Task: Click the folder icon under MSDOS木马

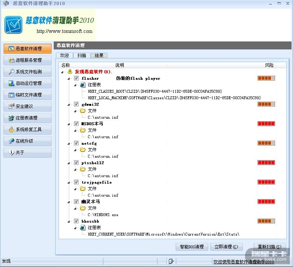Action: pyautogui.click(x=83, y=130)
